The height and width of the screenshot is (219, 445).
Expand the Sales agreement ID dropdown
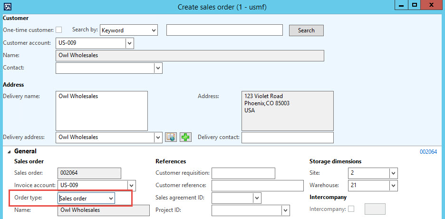click(x=257, y=198)
